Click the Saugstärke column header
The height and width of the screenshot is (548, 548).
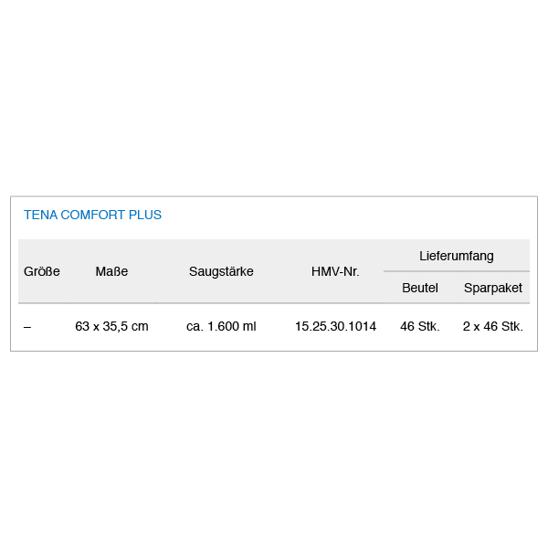[221, 271]
